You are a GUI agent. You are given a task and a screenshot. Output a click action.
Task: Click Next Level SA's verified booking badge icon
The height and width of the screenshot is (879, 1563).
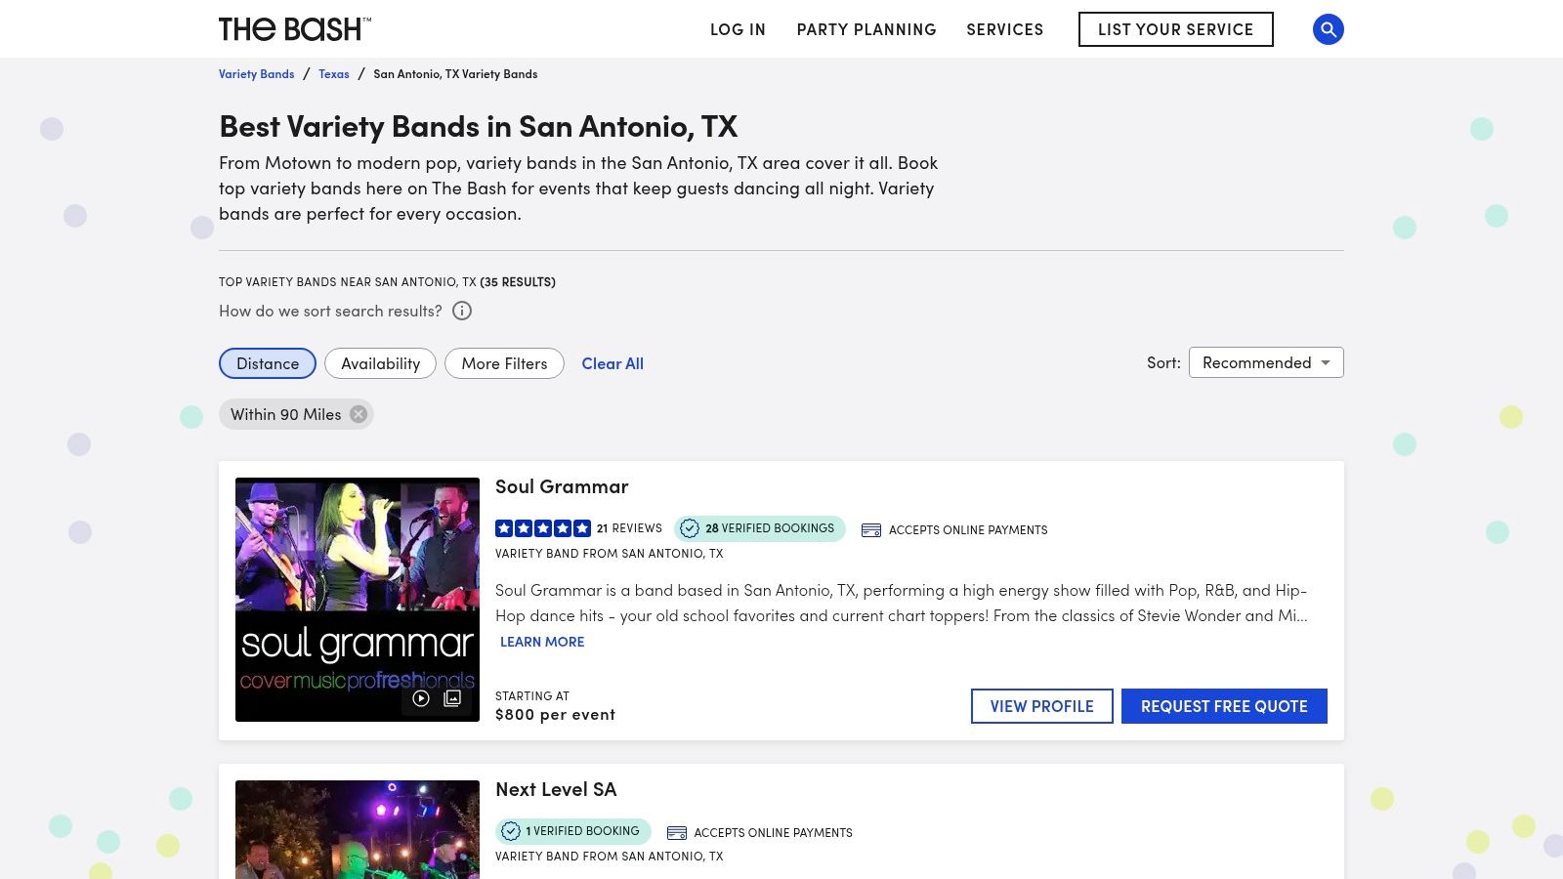pyautogui.click(x=510, y=831)
